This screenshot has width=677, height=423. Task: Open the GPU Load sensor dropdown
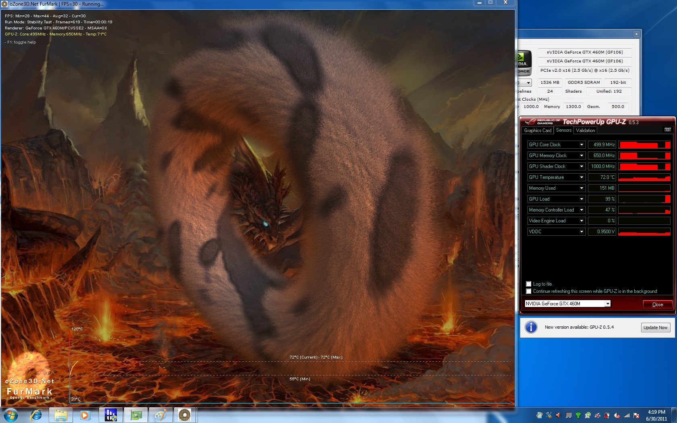(x=581, y=199)
